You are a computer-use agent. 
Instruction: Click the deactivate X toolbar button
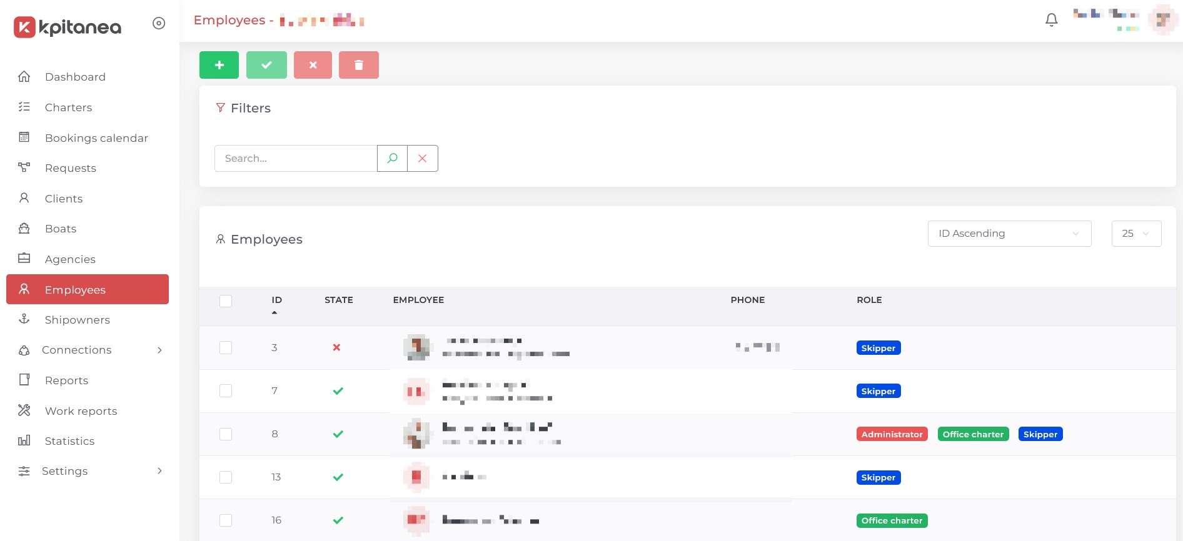pyautogui.click(x=313, y=65)
